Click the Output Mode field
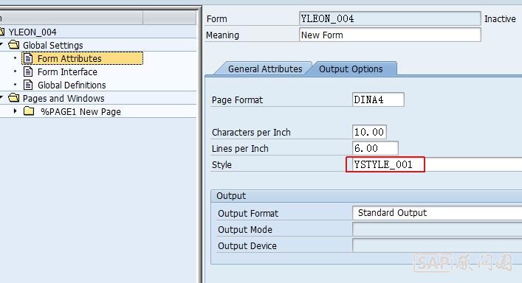 (437, 229)
